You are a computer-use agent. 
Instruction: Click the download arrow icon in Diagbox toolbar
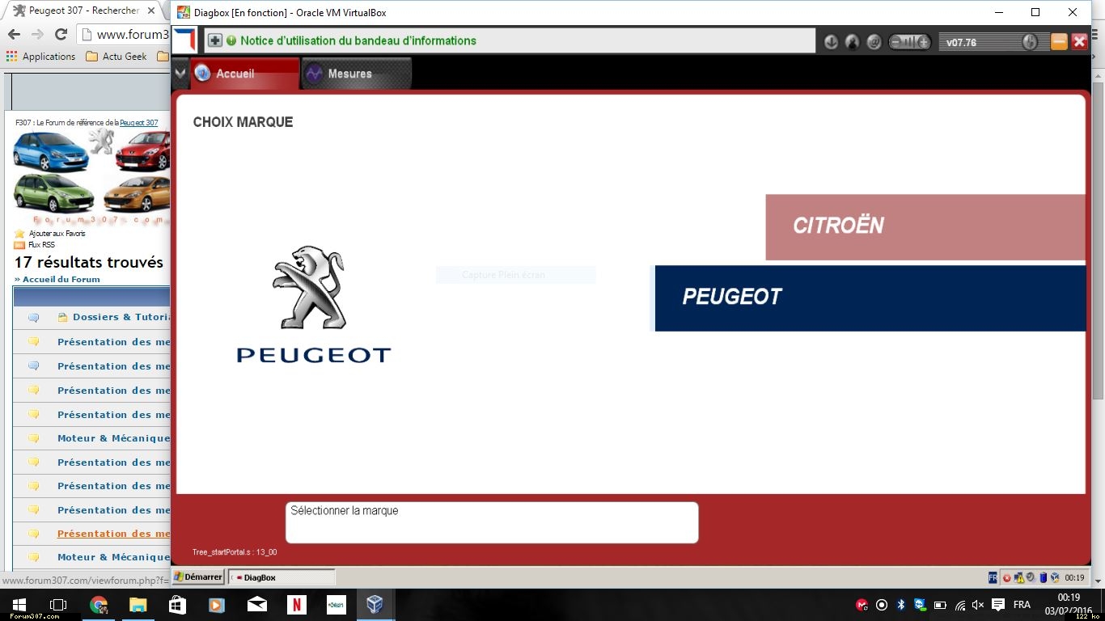(831, 42)
